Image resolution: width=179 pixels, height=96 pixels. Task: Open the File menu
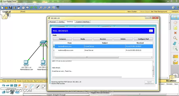click(2, 4)
